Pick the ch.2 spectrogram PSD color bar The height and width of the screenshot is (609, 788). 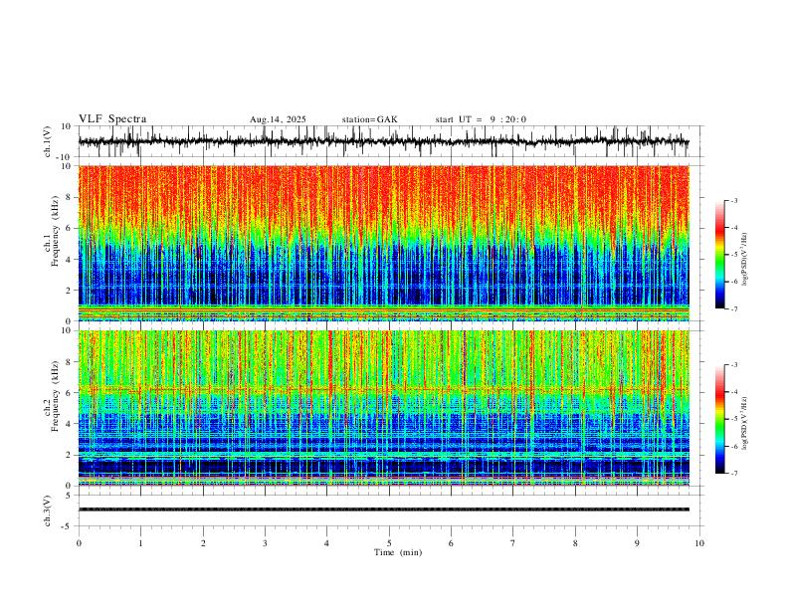720,419
